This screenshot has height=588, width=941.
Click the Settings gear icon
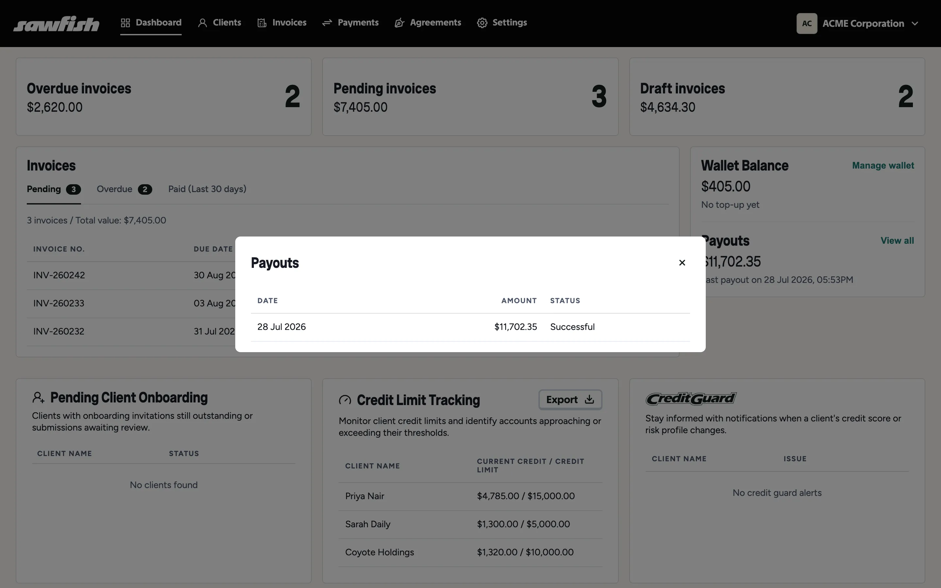482,23
